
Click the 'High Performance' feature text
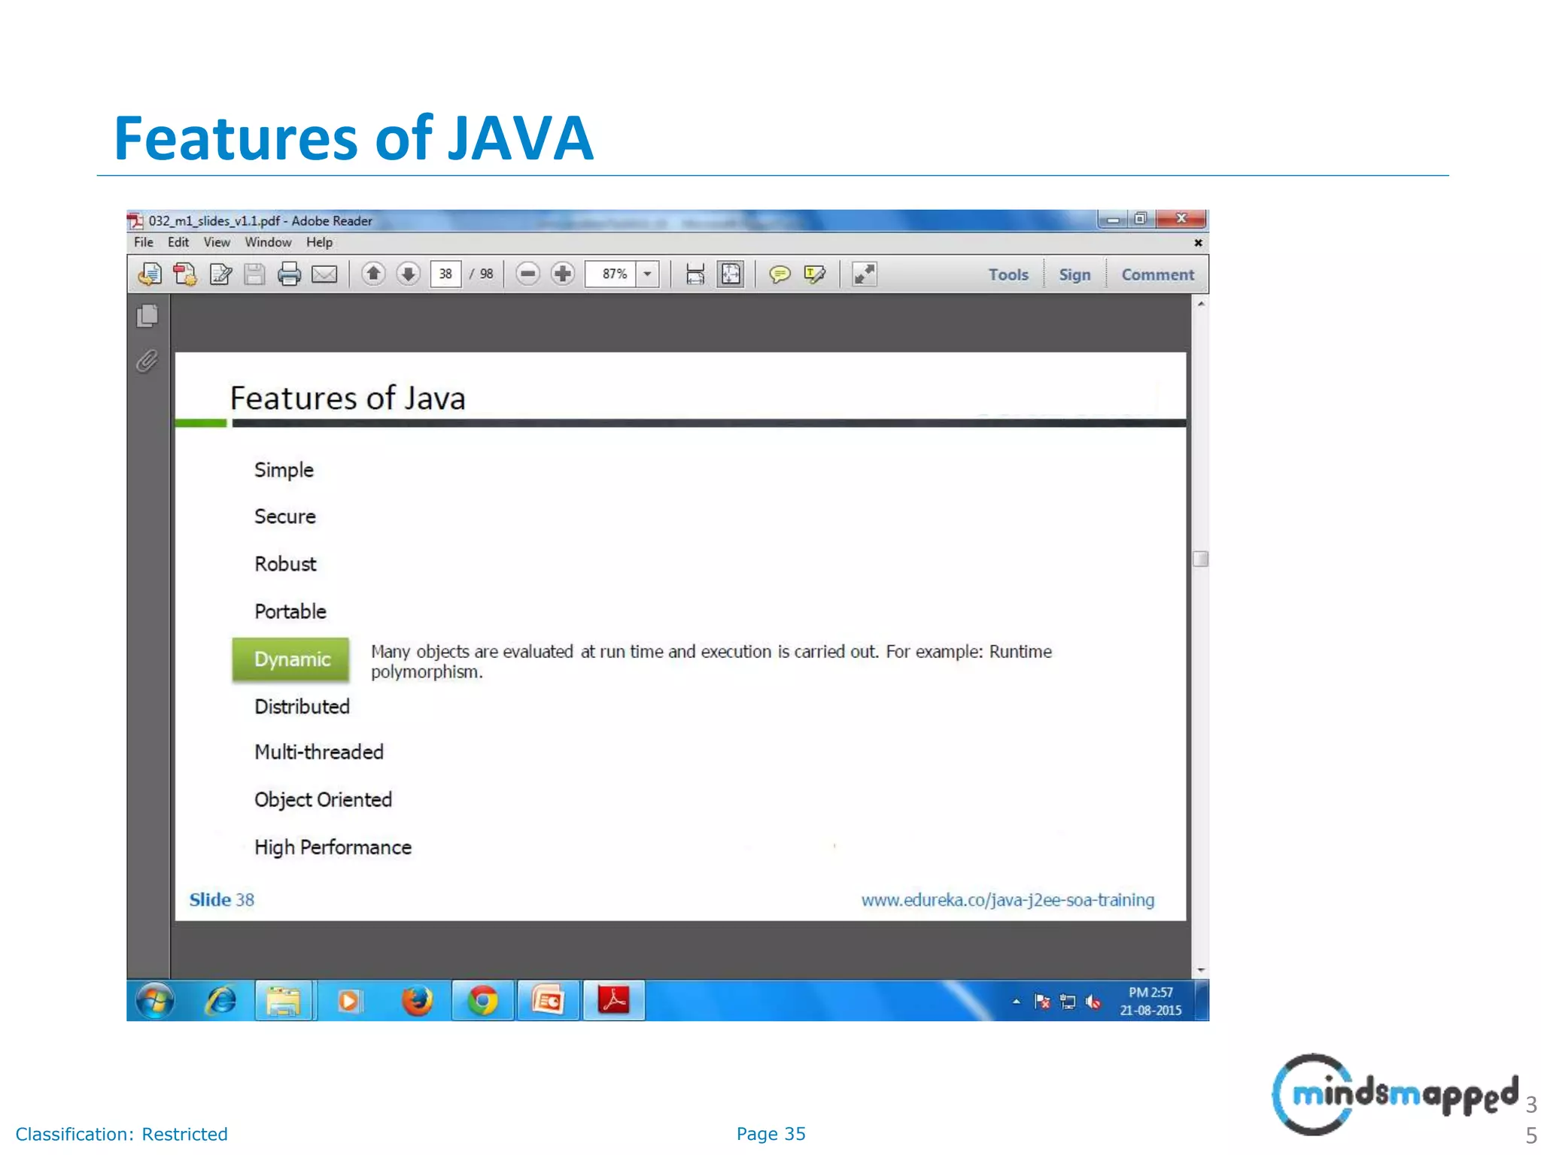pyautogui.click(x=333, y=847)
